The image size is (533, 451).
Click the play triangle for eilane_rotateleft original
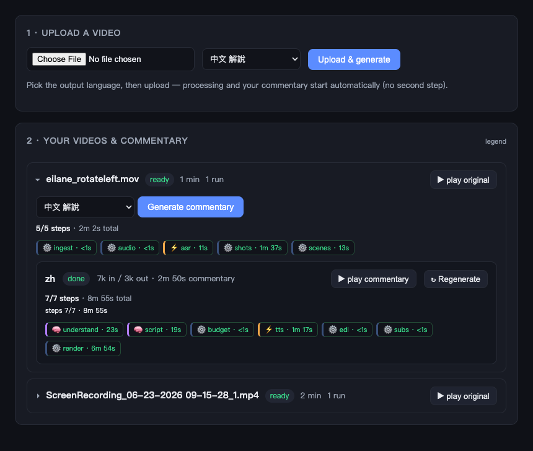tap(441, 180)
